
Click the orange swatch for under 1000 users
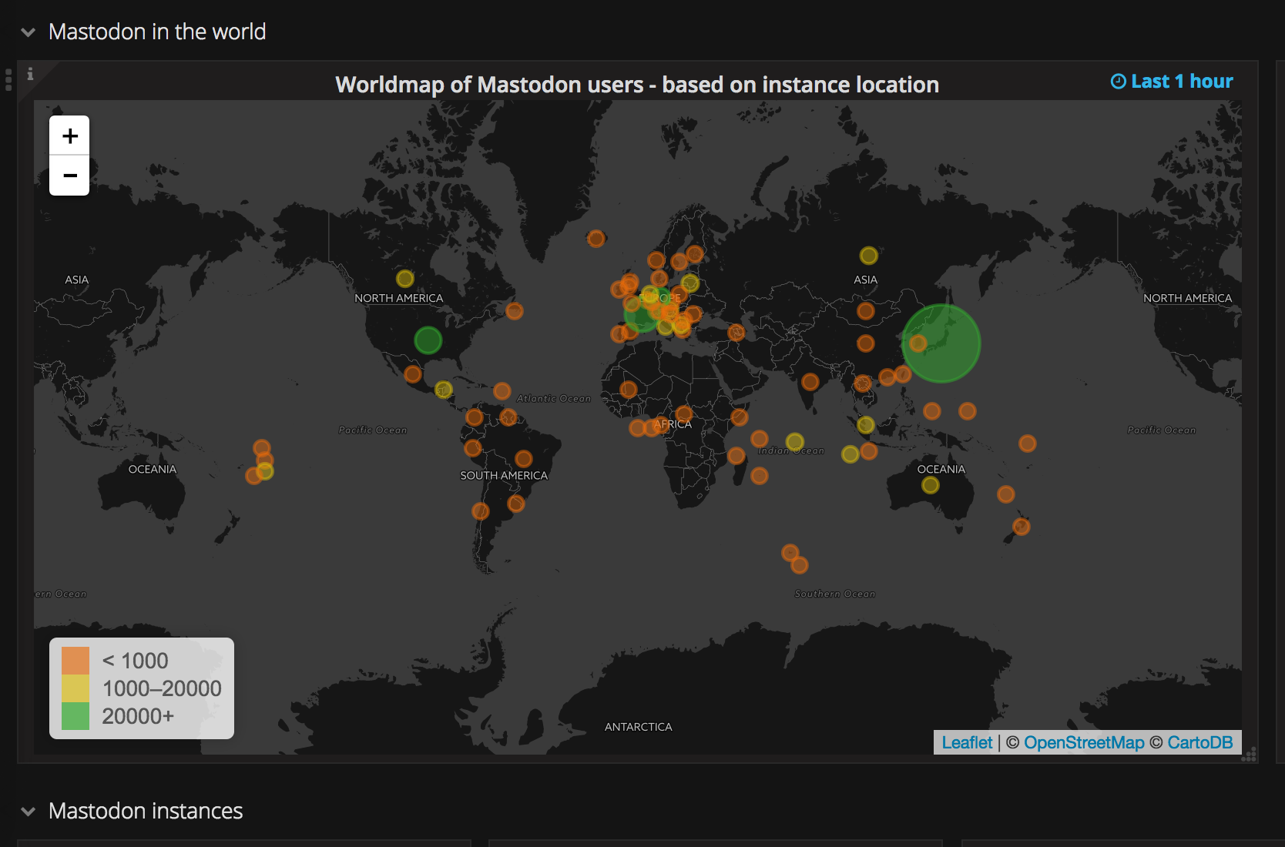coord(73,660)
